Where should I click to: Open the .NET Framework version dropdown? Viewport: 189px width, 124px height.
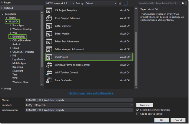click(x=60, y=3)
